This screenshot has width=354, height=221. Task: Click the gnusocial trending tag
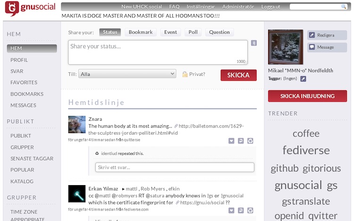298,185
